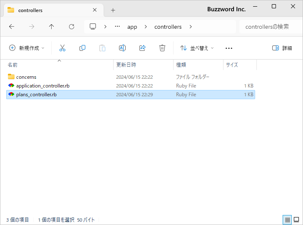The height and width of the screenshot is (225, 303).
Task: Click the Ruby icon of plans_controller.rb
Action: click(x=11, y=94)
